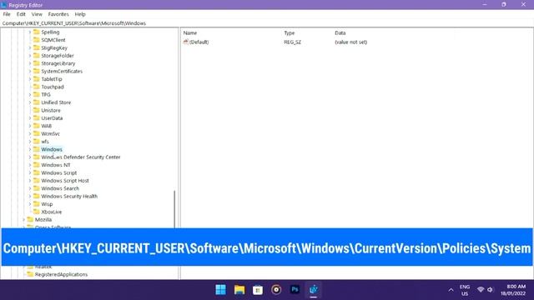This screenshot has width=534, height=300.
Task: Expand the Windows NT key
Action: (x=30, y=165)
